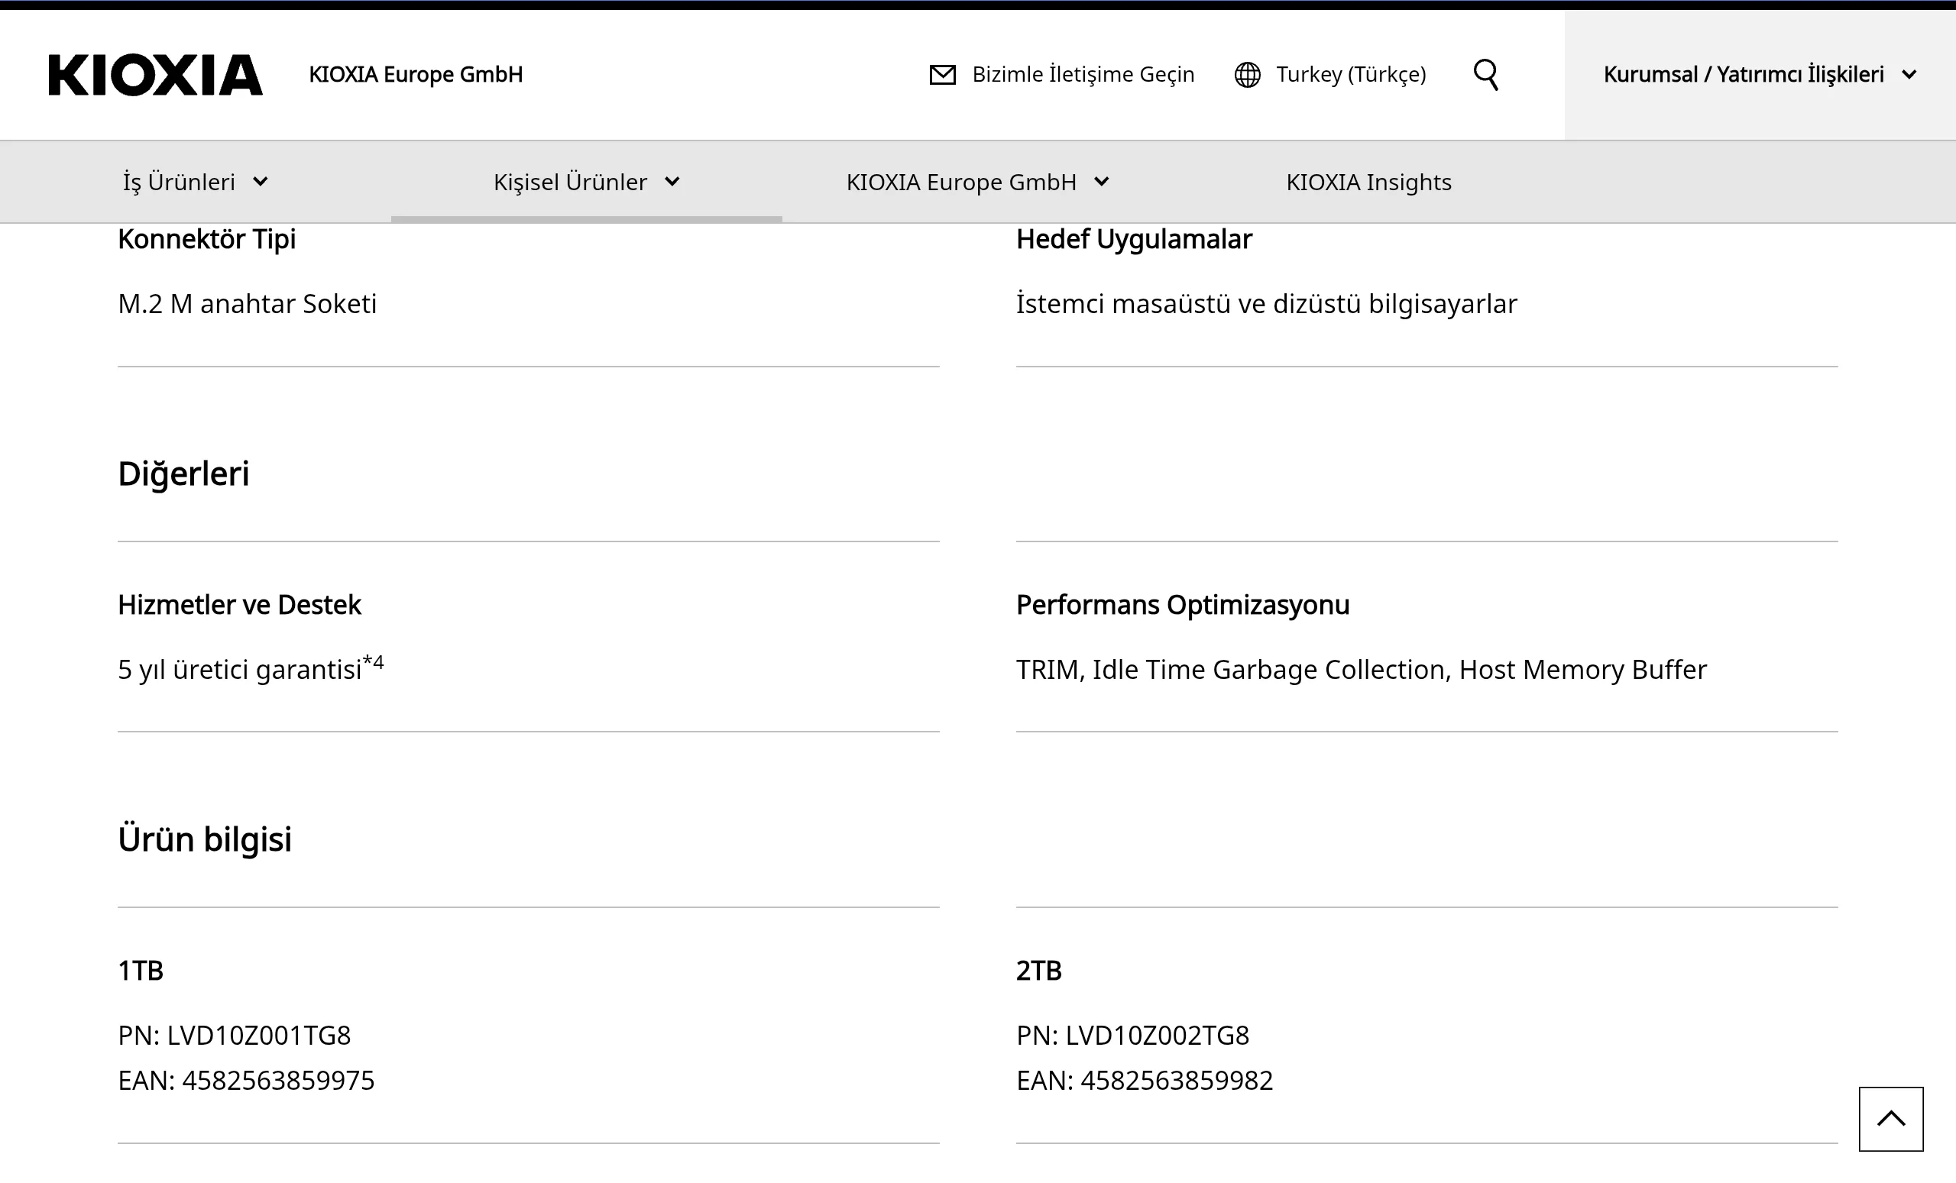Click the globe language icon

tap(1247, 75)
